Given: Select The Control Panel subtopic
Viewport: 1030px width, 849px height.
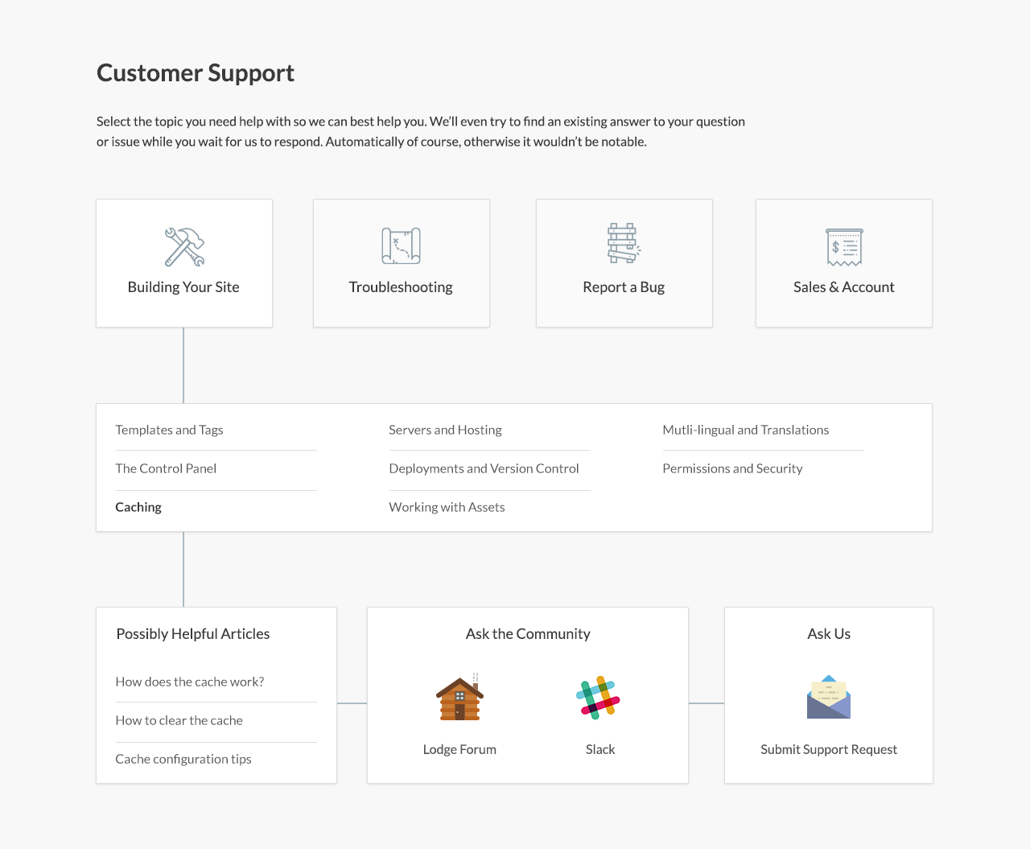Looking at the screenshot, I should 166,468.
